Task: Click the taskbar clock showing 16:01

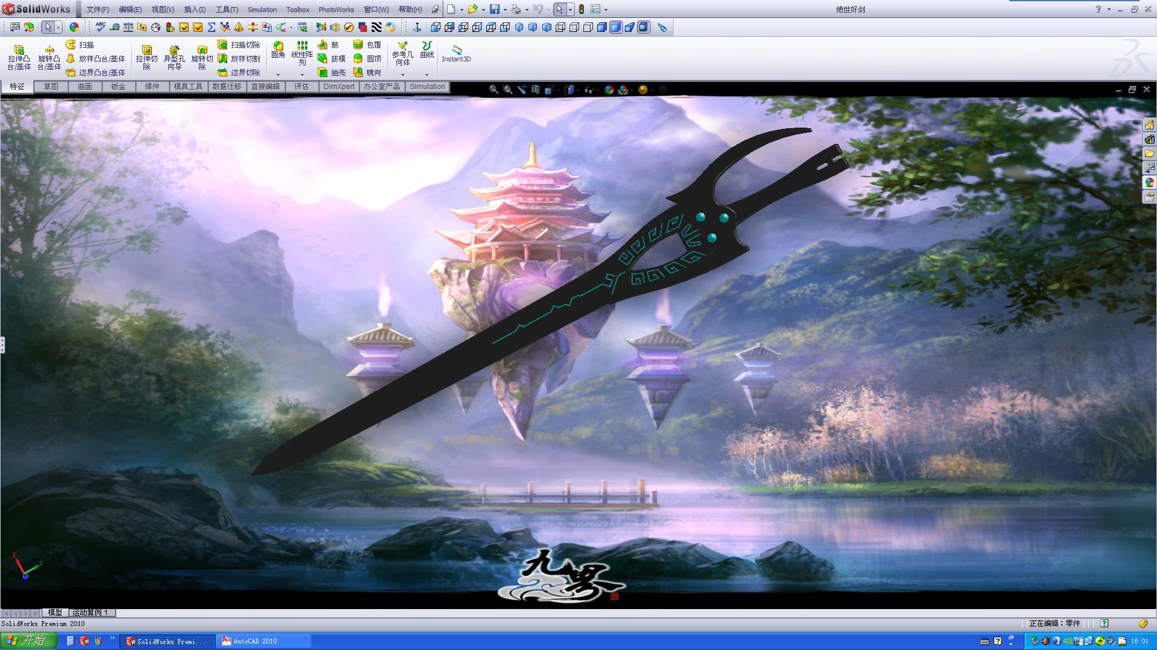Action: 1140,642
